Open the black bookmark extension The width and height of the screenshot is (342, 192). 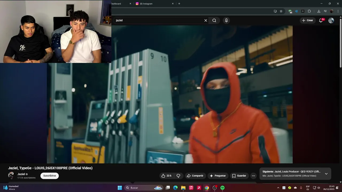303,11
